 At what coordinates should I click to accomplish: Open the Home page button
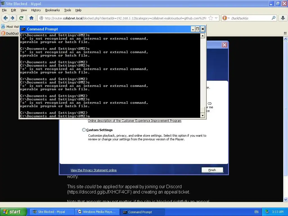(x=31, y=18)
